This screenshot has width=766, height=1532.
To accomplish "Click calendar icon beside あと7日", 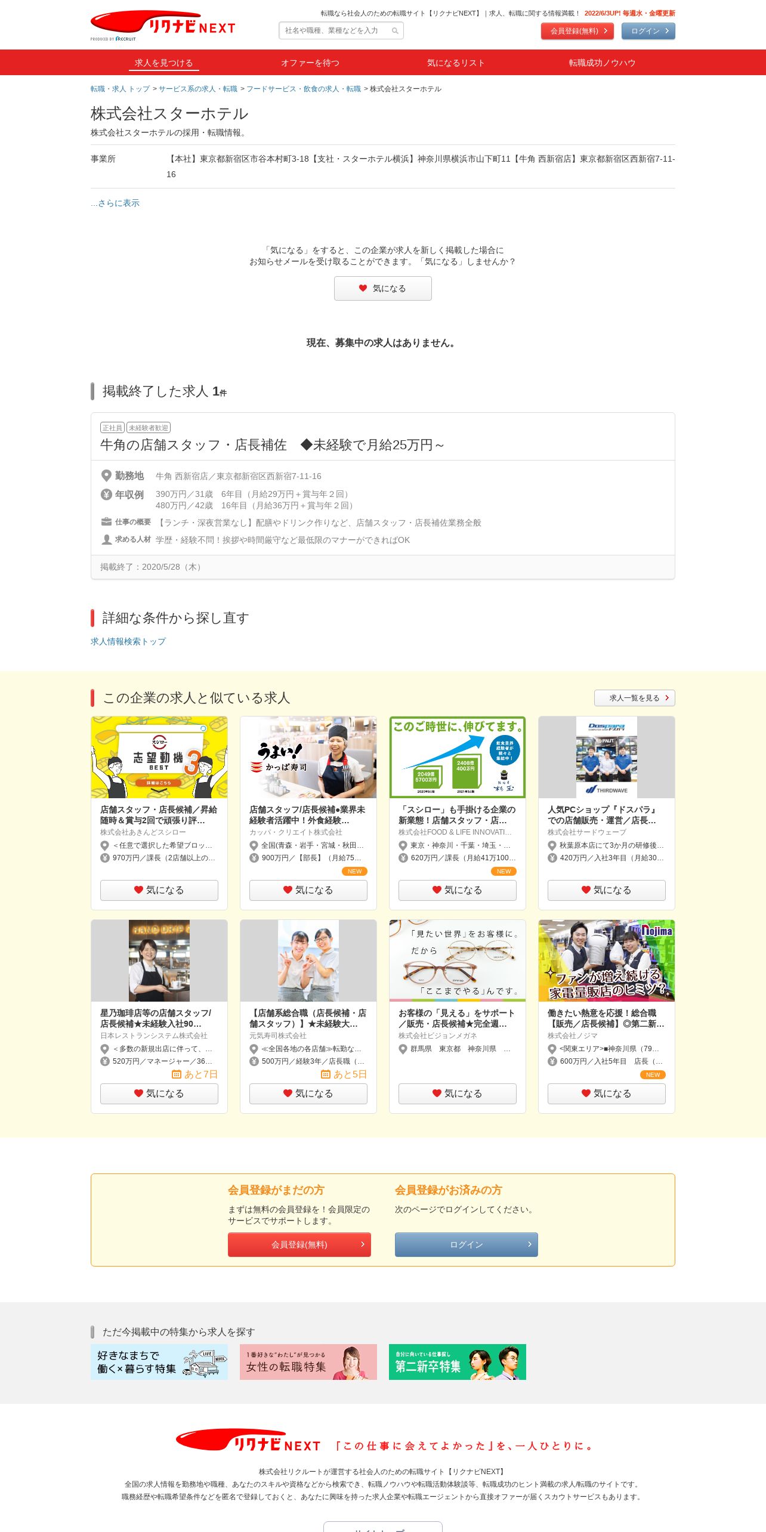I will 176,1074.
